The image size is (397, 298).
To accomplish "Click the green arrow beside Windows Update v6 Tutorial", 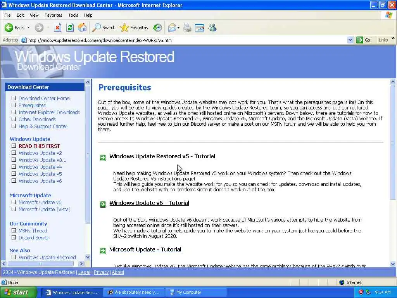I will [103, 204].
